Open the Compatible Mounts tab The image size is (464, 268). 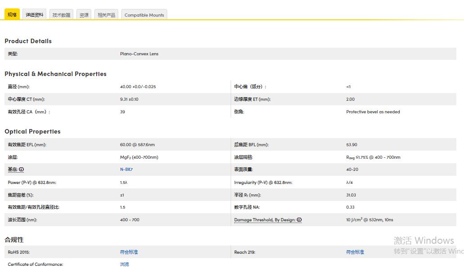pos(144,14)
